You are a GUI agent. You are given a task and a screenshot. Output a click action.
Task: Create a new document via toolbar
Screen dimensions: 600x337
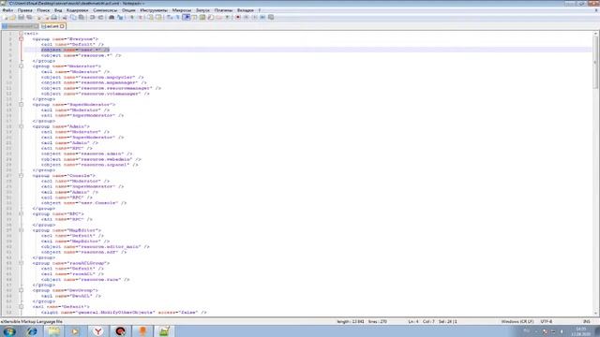point(5,17)
